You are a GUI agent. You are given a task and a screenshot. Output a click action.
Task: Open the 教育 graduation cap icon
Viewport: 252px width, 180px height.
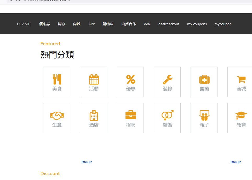[241, 115]
